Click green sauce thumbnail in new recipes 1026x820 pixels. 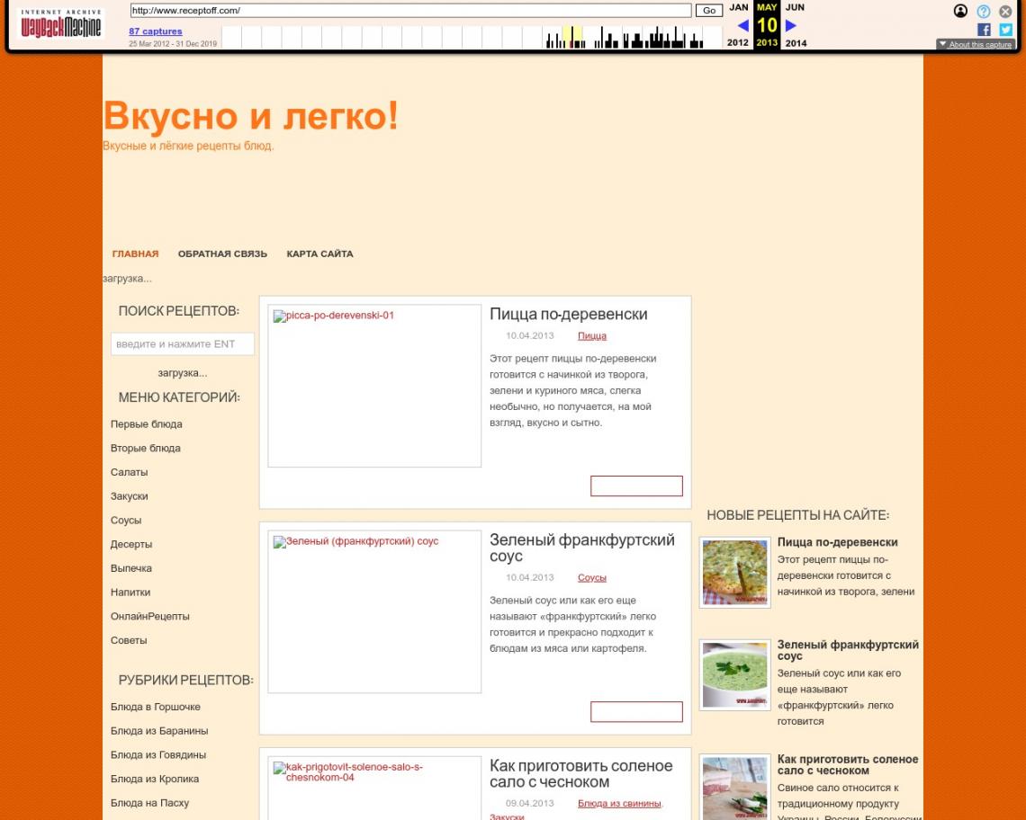[x=734, y=675]
